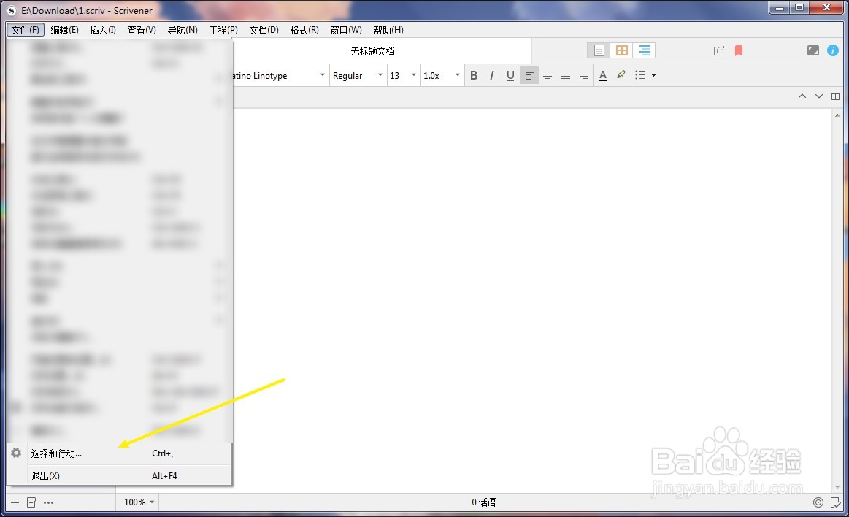The image size is (849, 517).
Task: Enter Composition mode via the toolbar icon
Action: 812,50
